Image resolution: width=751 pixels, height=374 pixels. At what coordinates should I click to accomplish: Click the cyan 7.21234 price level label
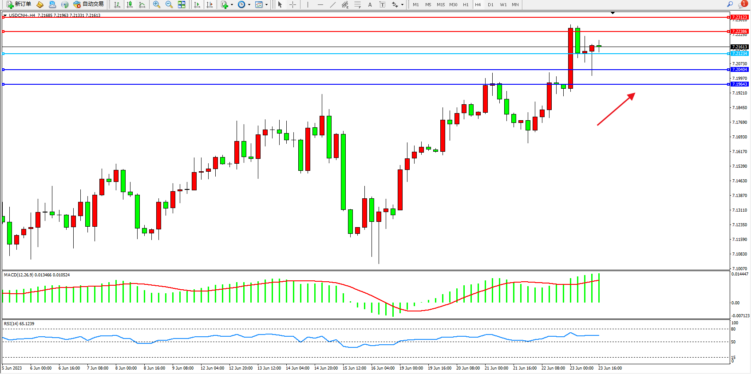[739, 54]
